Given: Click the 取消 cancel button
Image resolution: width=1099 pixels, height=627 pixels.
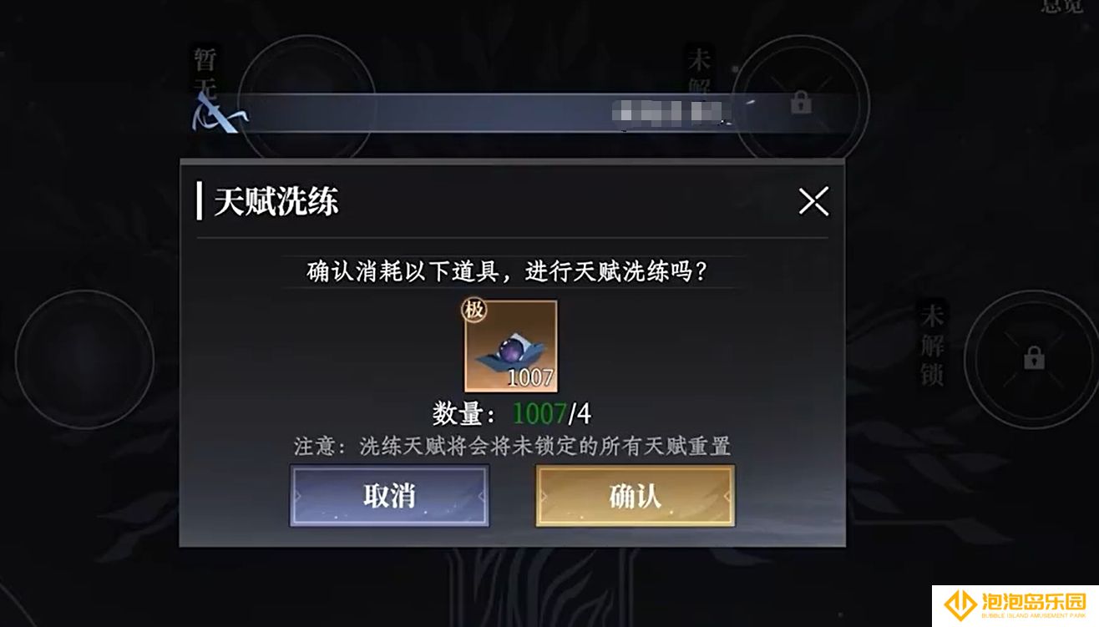Looking at the screenshot, I should pyautogui.click(x=389, y=496).
